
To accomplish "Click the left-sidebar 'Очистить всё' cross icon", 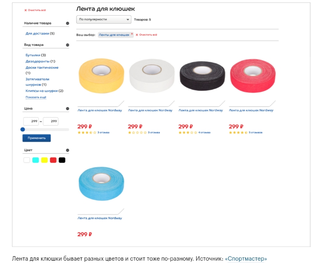I will tap(26, 10).
